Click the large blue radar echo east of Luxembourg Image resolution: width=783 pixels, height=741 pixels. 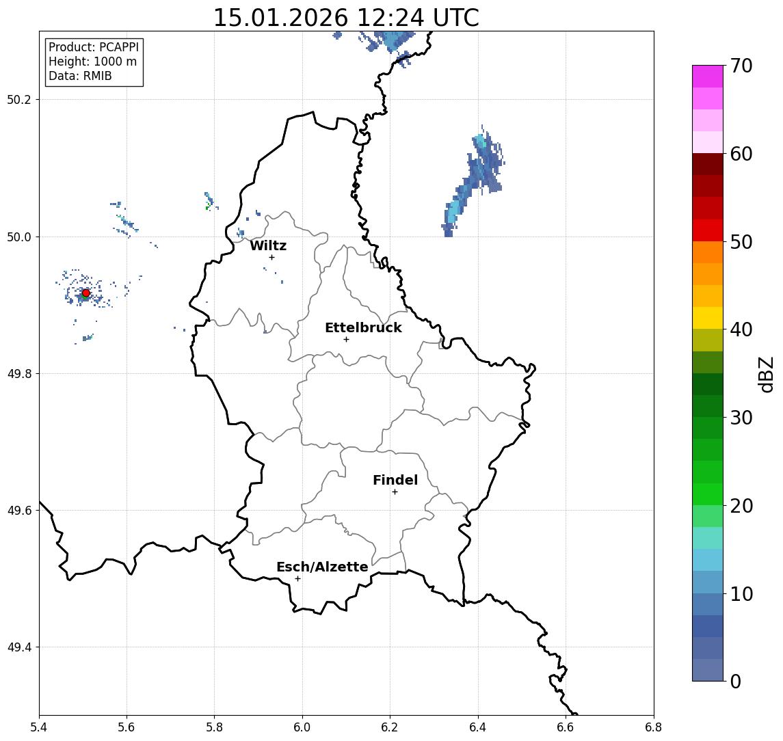tap(474, 180)
